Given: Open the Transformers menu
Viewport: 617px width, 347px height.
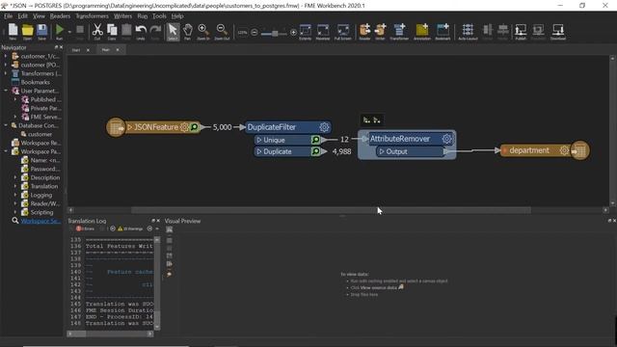Looking at the screenshot, I should tap(92, 16).
